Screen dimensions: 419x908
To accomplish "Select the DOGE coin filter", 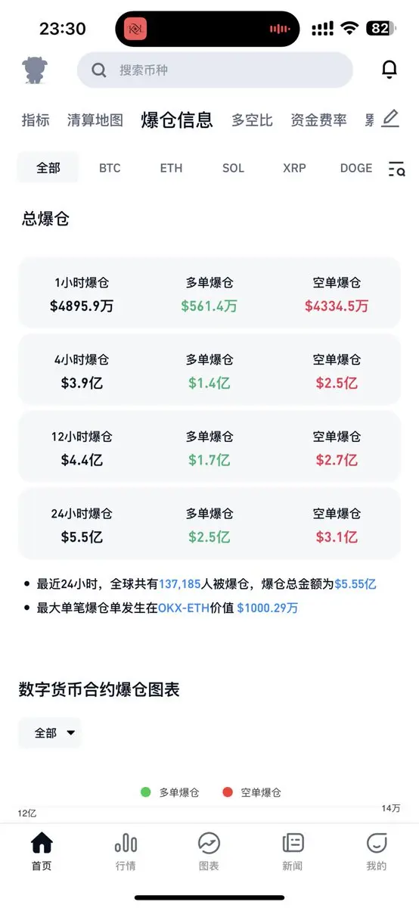I will [356, 168].
